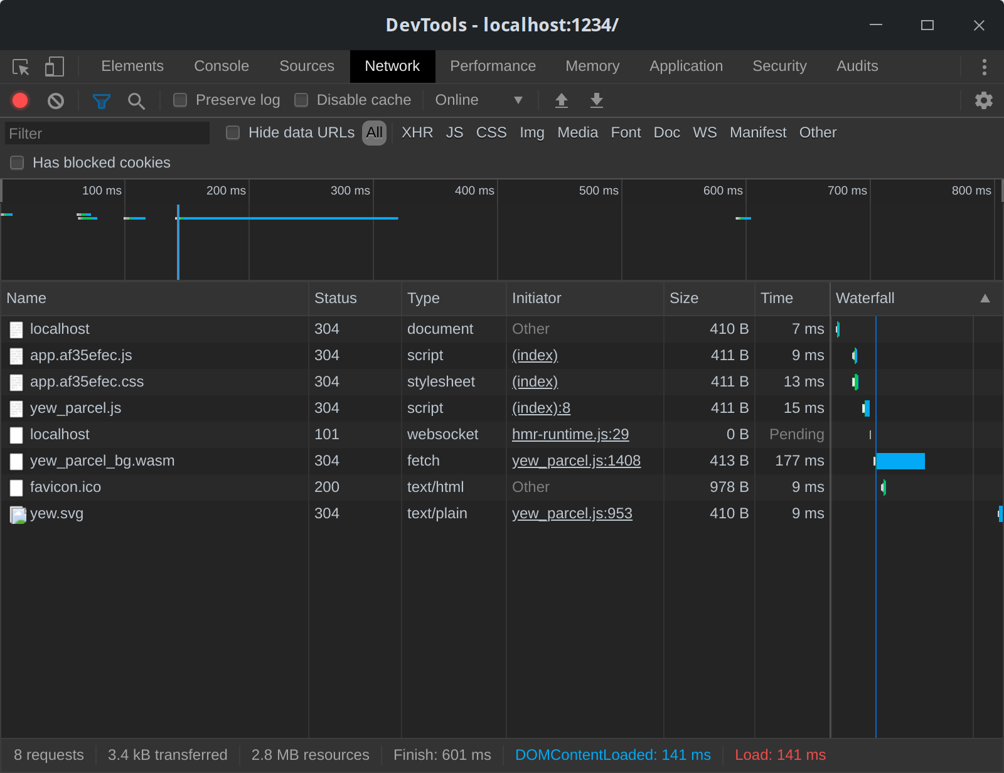Switch to the Sources tab
Viewport: 1004px width, 773px height.
click(x=307, y=67)
